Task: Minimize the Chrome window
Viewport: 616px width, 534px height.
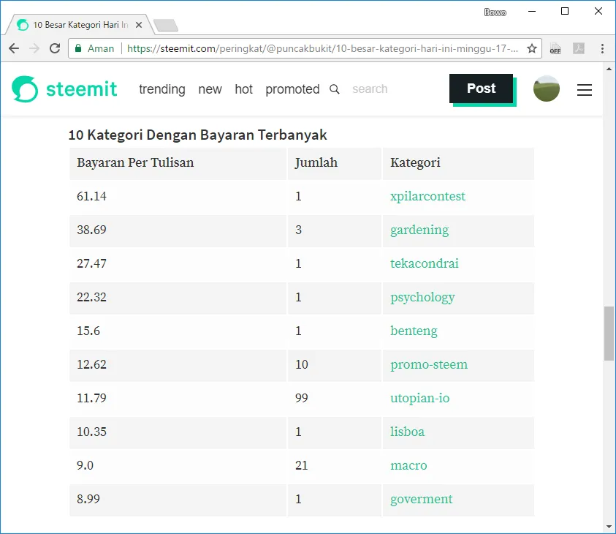Action: (532, 12)
